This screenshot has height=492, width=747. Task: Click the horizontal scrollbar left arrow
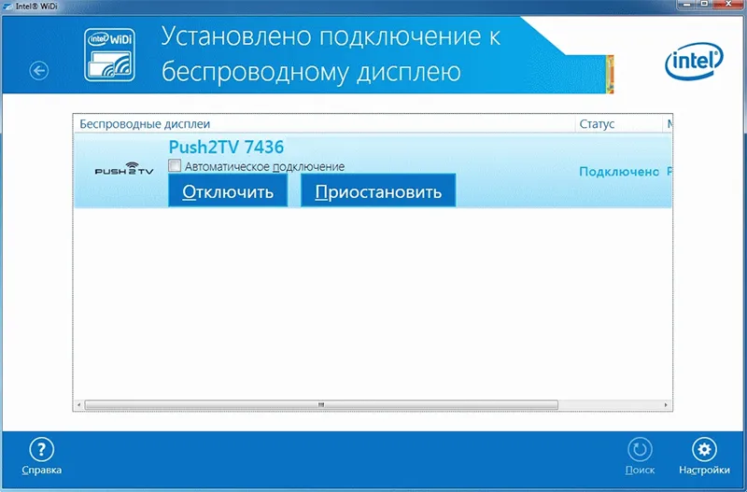coord(79,405)
